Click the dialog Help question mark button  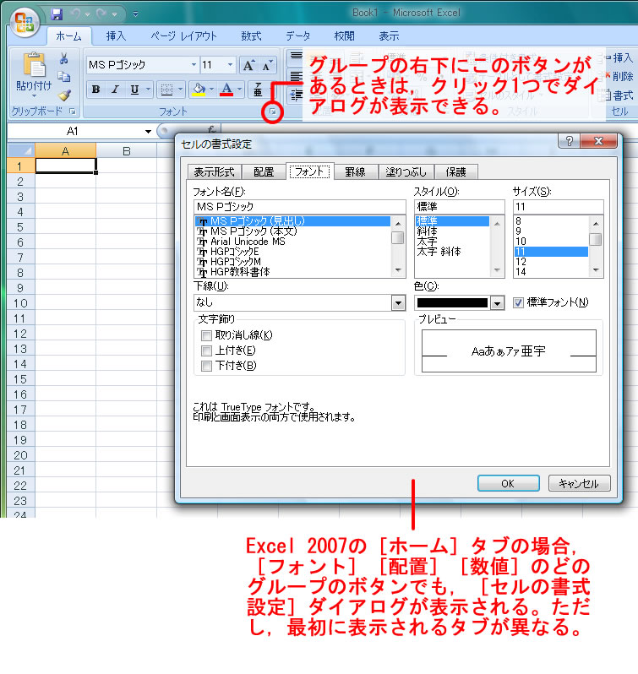tap(569, 140)
